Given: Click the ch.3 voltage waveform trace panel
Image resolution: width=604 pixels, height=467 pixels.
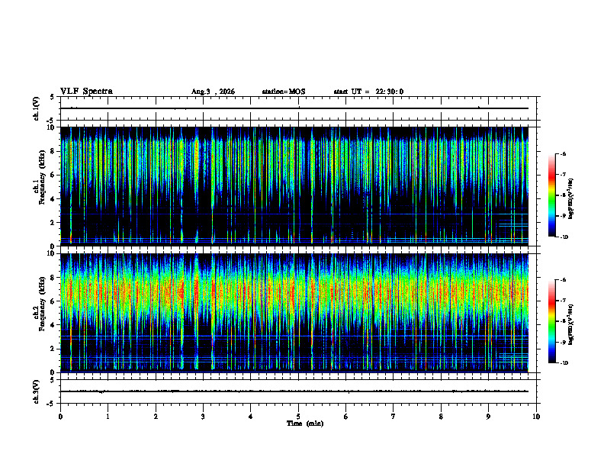Looking at the screenshot, I should (298, 391).
